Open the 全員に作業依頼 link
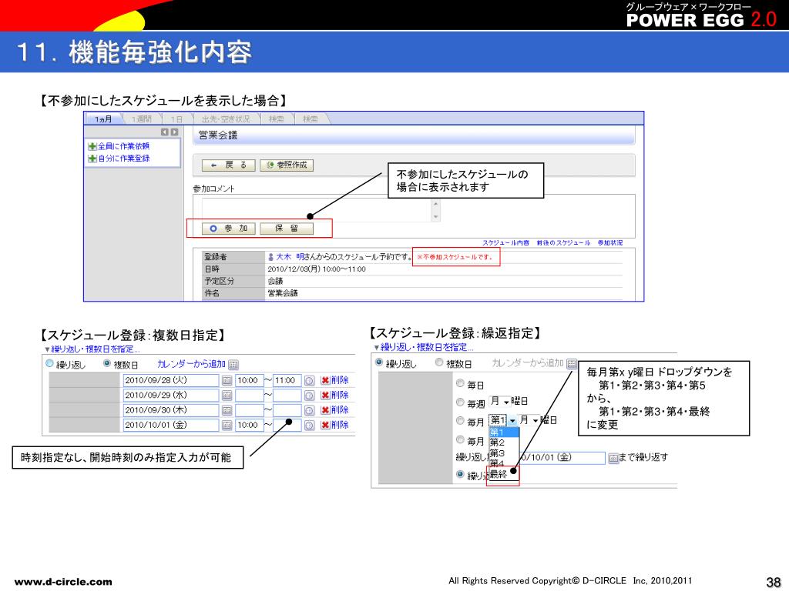 (x=123, y=146)
